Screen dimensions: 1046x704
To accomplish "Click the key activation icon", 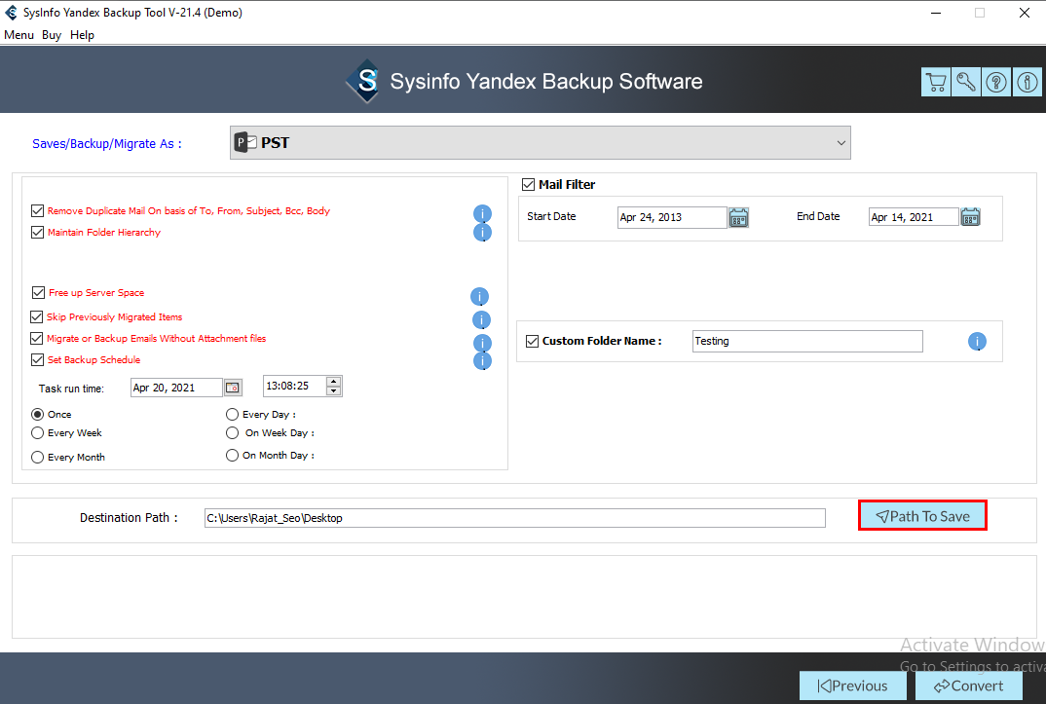I will [x=966, y=82].
